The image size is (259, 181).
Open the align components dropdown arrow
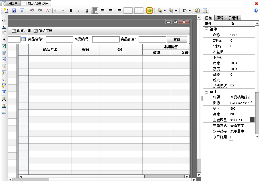pyautogui.click(x=190, y=11)
